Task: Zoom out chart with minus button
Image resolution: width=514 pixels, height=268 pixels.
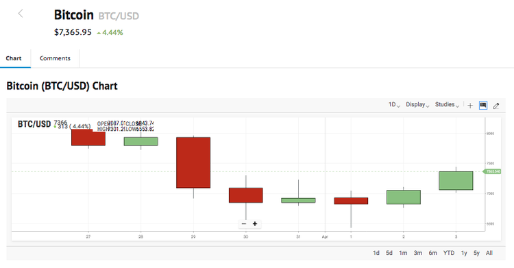Action: pos(243,223)
